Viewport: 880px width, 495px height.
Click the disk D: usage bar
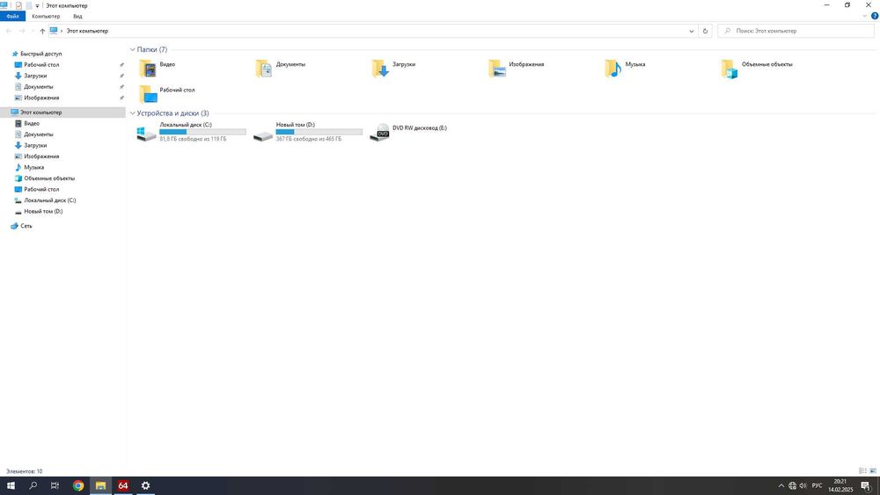click(319, 132)
